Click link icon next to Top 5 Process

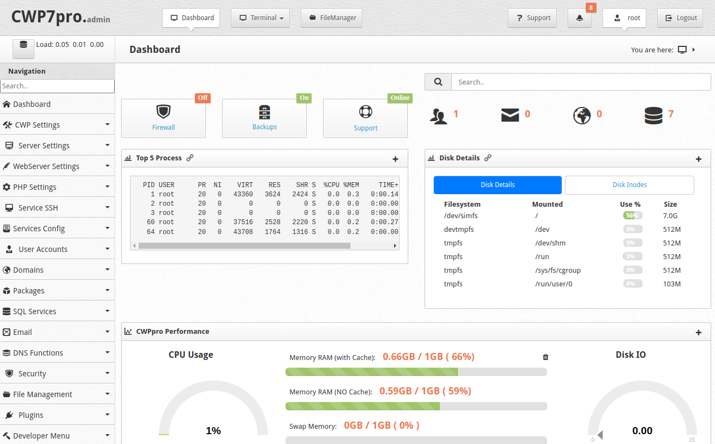pyautogui.click(x=190, y=158)
